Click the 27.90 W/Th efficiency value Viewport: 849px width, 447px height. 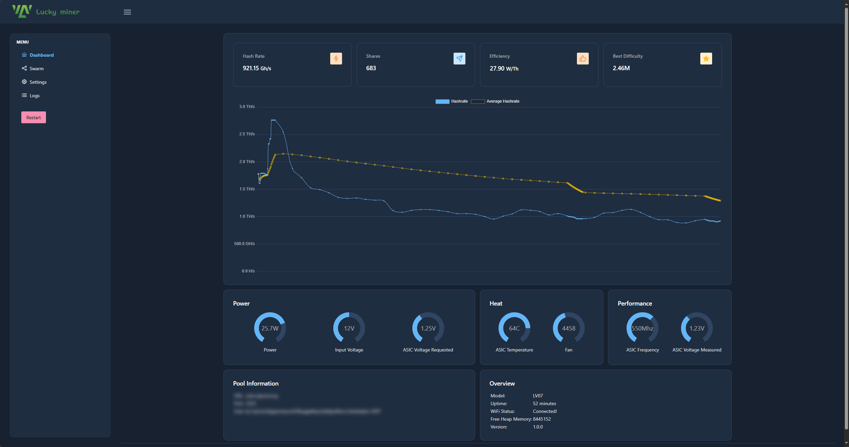tap(504, 69)
